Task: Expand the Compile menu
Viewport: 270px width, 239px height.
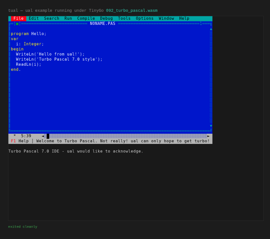Action: click(86, 19)
